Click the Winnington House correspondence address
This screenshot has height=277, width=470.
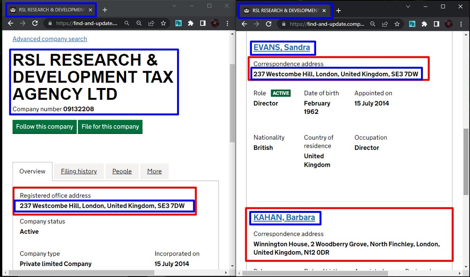click(347, 248)
